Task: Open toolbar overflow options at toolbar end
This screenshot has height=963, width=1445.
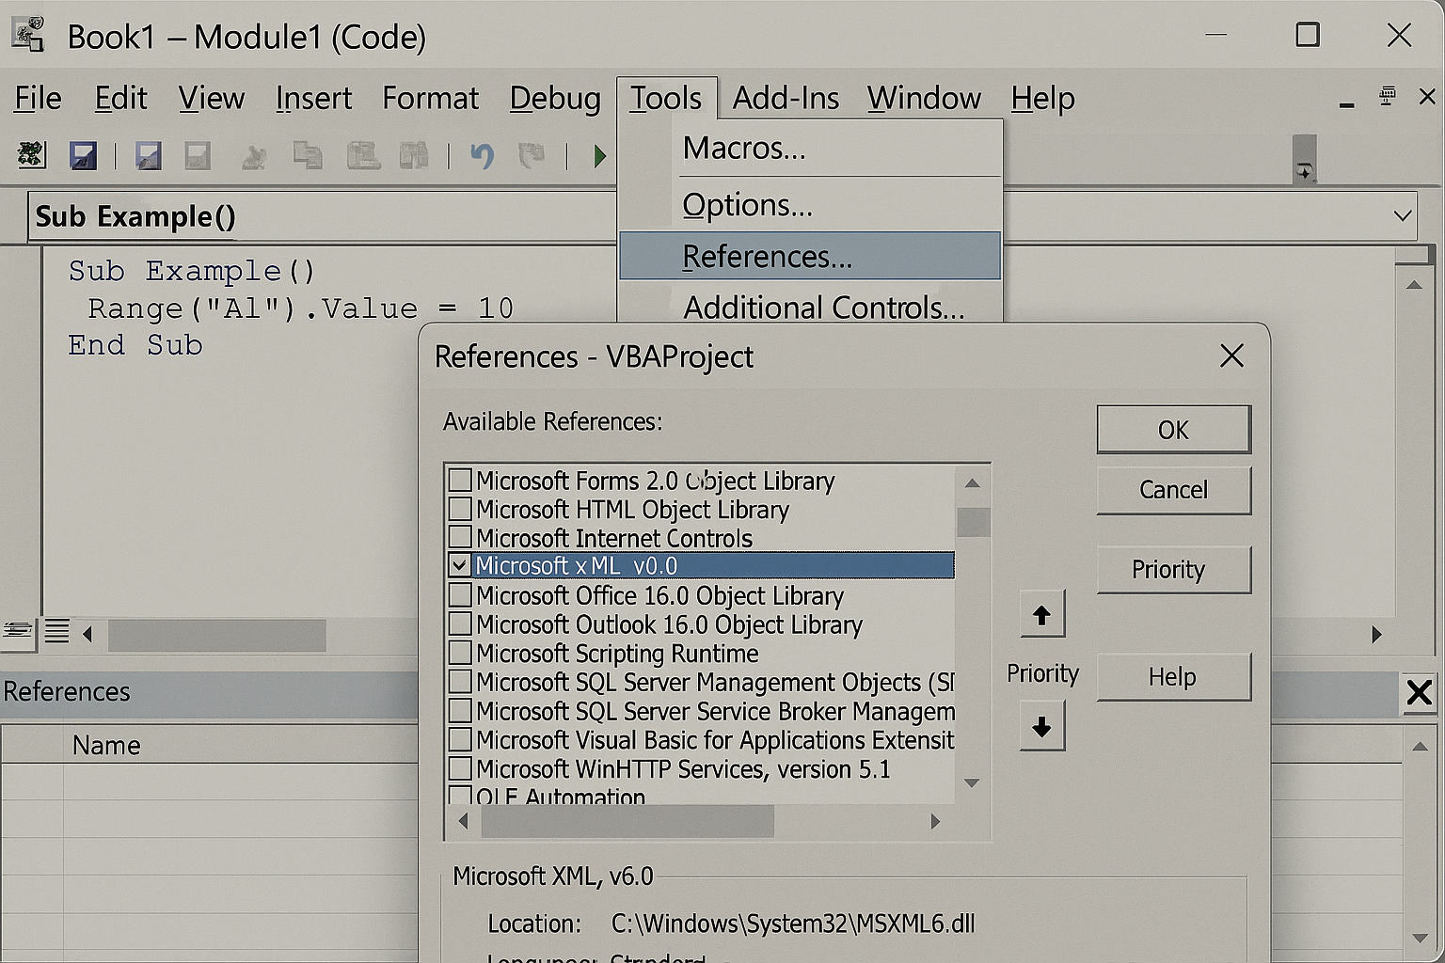Action: click(1305, 160)
